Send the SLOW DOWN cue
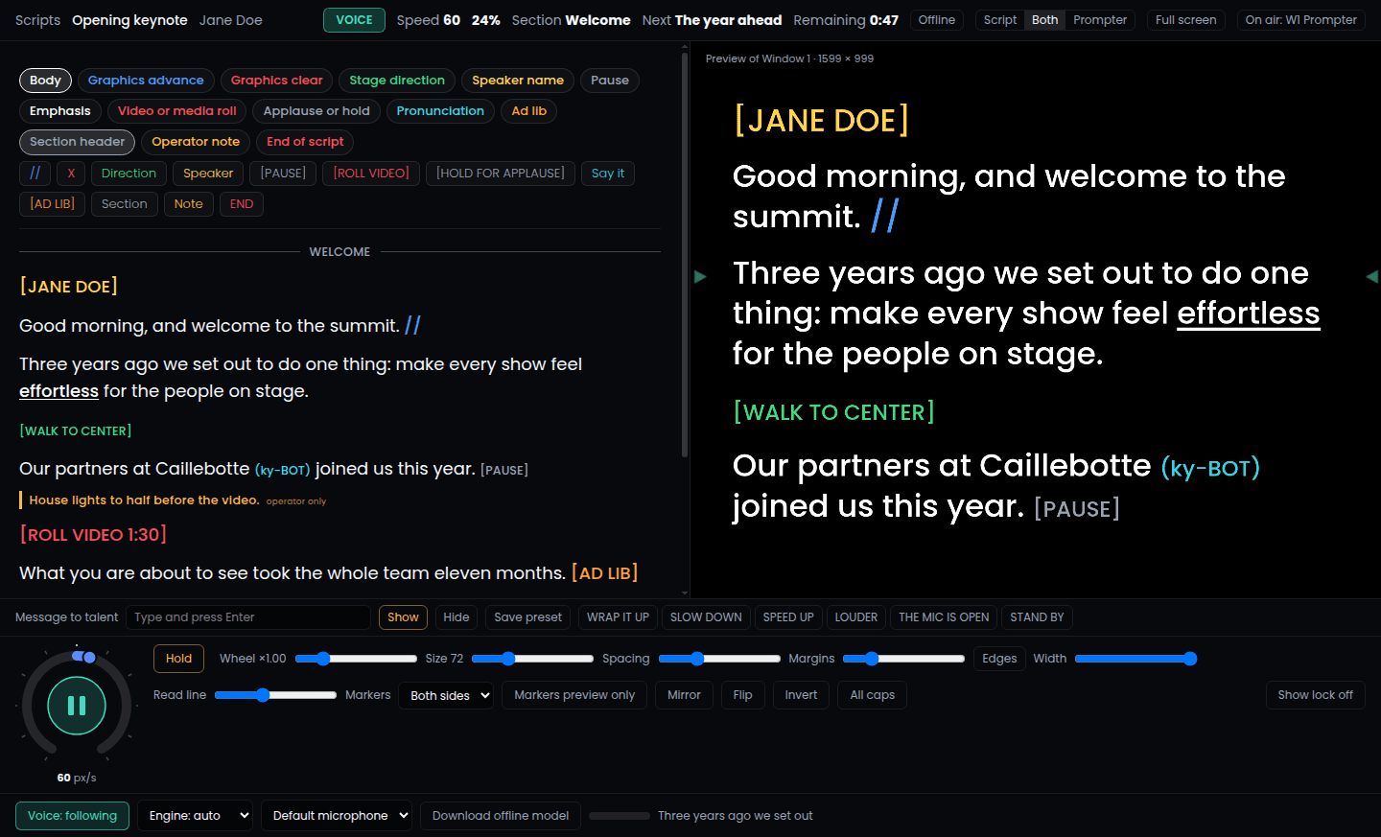Screen dimensions: 1381x837 706,617
